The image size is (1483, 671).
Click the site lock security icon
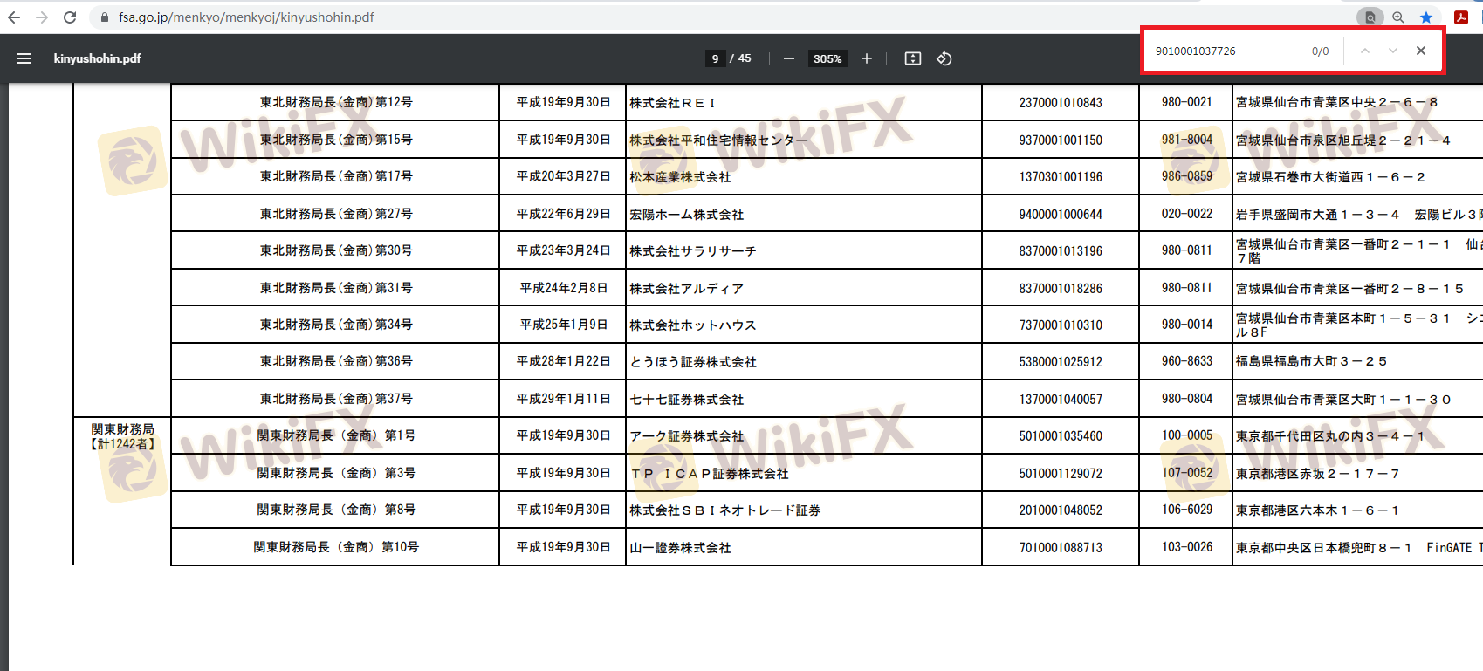click(x=105, y=17)
